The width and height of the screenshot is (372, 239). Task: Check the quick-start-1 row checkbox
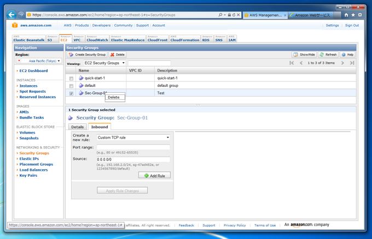tap(71, 79)
